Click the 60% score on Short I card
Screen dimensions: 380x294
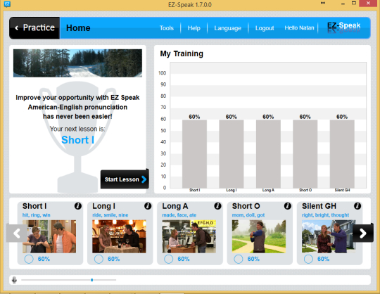click(44, 259)
